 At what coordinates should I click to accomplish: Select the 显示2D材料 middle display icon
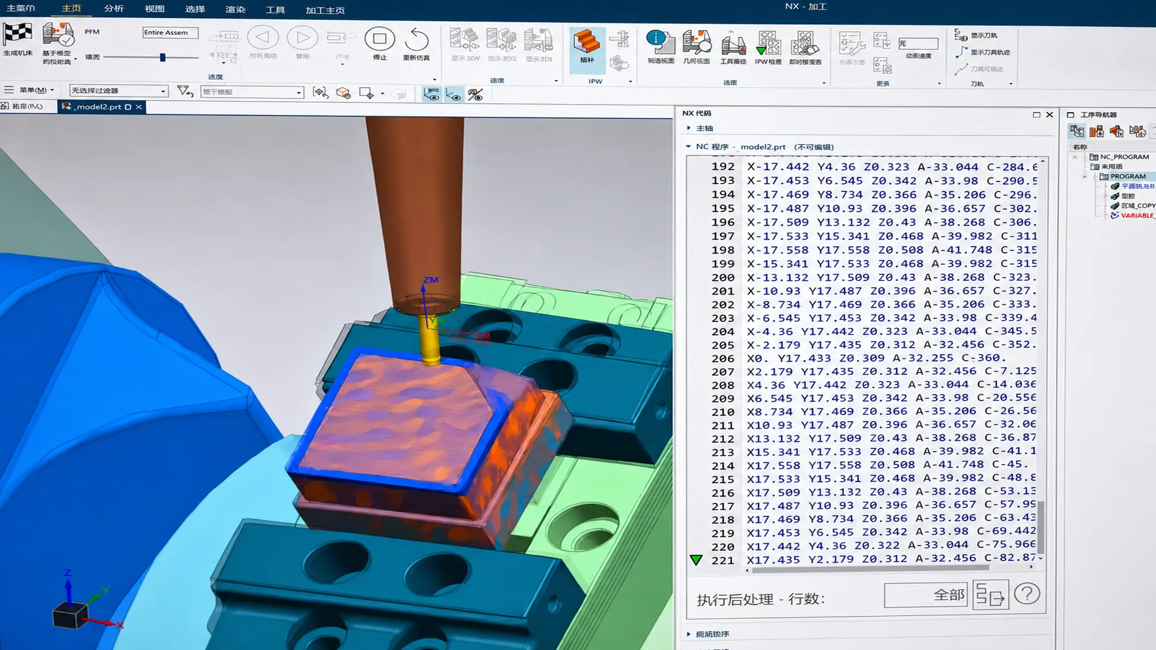502,40
